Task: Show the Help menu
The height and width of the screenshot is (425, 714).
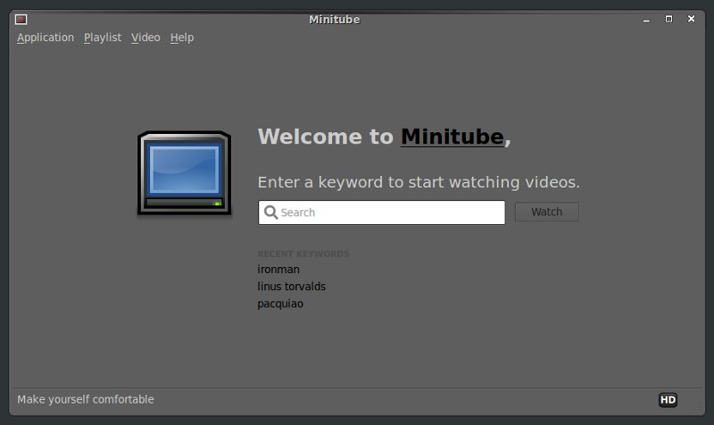Action: pyautogui.click(x=182, y=37)
